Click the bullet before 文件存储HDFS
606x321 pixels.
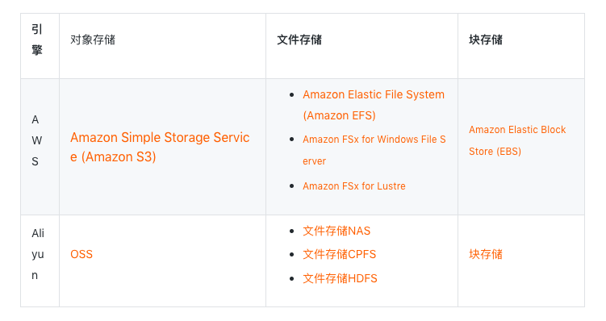pos(292,278)
